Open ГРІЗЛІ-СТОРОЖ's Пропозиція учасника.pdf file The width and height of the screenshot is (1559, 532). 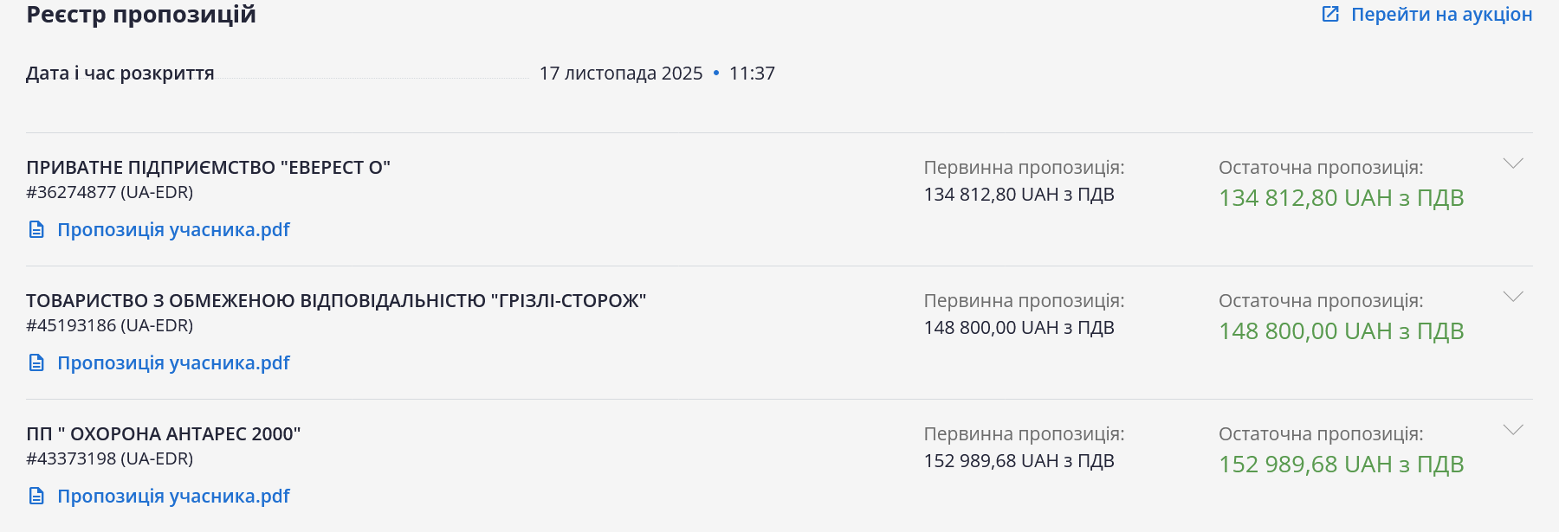tap(173, 362)
